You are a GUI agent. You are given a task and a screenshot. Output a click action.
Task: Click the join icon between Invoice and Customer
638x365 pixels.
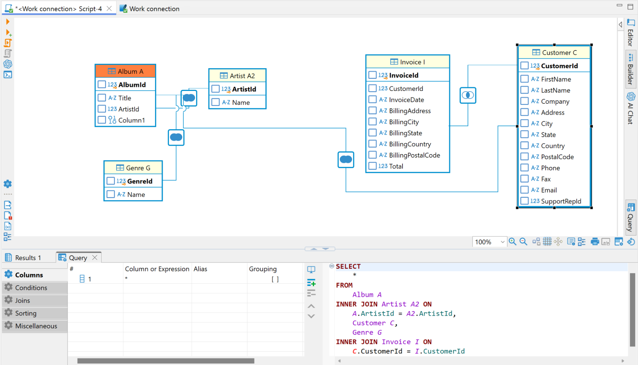[x=468, y=95]
